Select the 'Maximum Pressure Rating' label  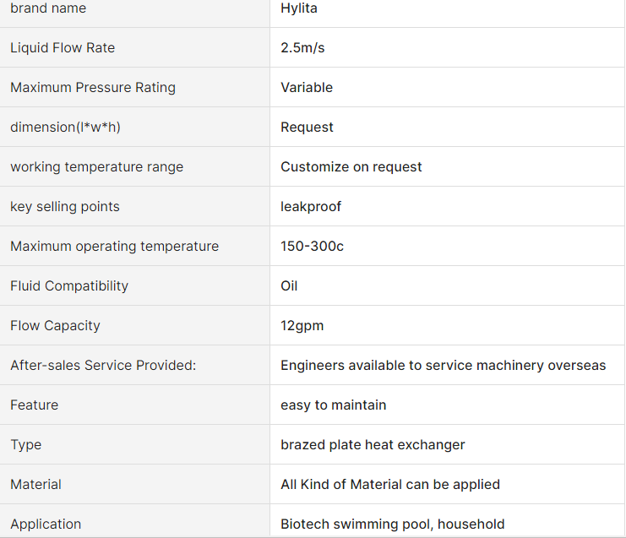93,88
